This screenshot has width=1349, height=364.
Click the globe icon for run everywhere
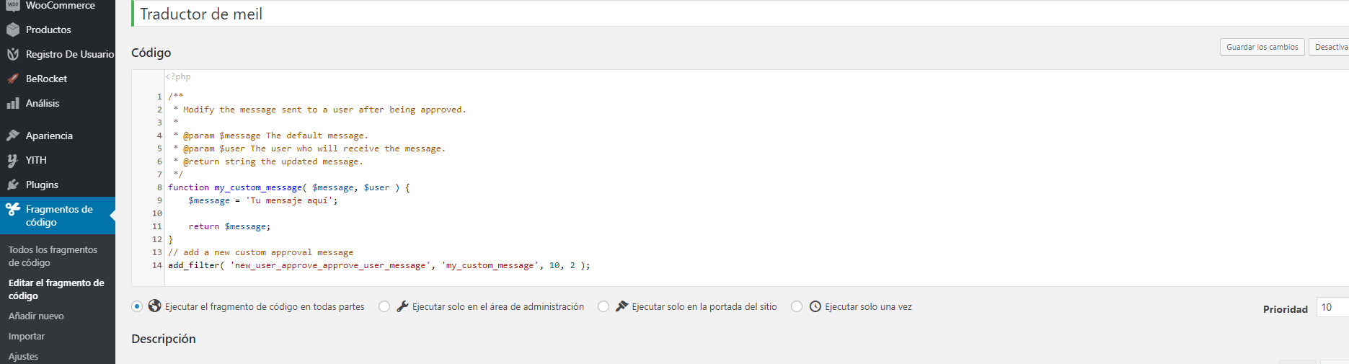point(154,306)
